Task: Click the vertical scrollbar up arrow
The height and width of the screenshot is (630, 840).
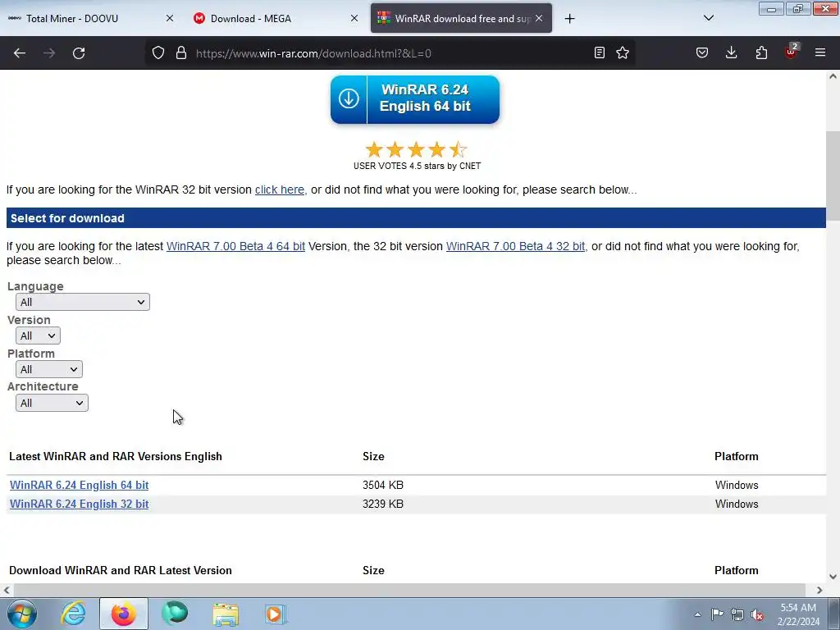Action: coord(833,76)
